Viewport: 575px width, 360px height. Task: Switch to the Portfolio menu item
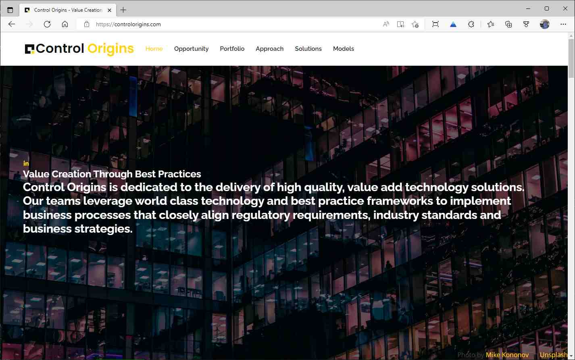[x=232, y=49]
